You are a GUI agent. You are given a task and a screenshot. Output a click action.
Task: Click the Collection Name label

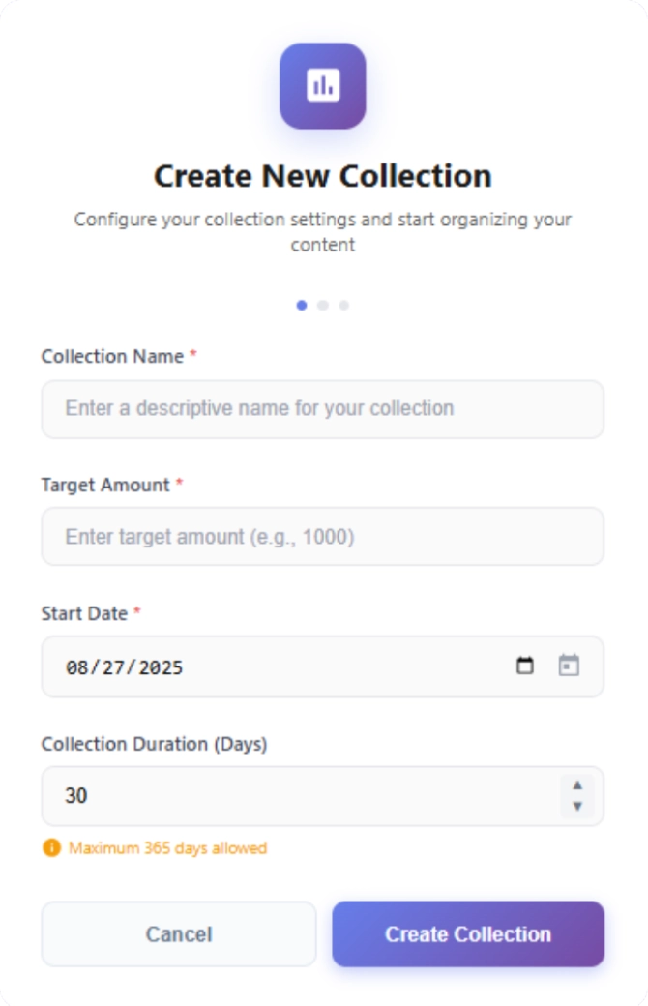tap(112, 356)
